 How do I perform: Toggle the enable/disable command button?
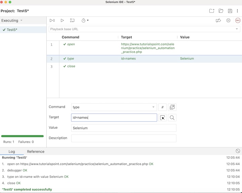[x=162, y=107]
